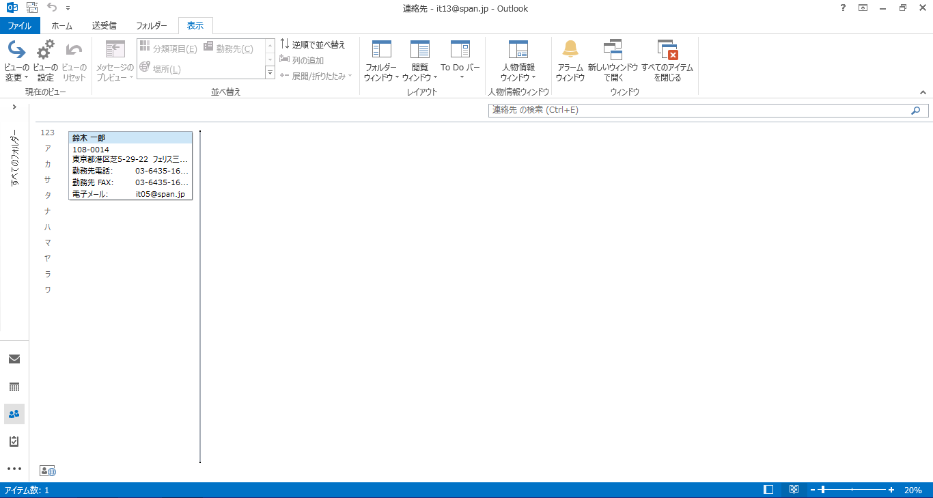Image resolution: width=933 pixels, height=498 pixels.
Task: Go to Mail in navigation bar
Action: [x=14, y=359]
